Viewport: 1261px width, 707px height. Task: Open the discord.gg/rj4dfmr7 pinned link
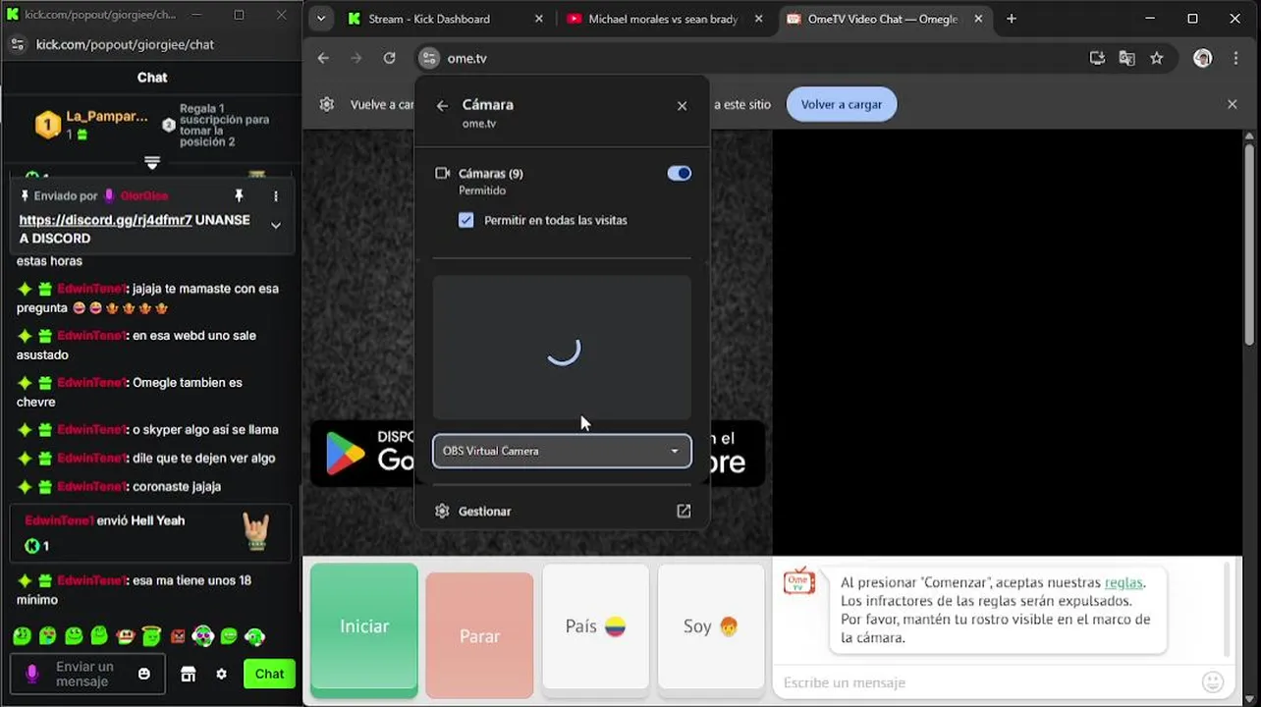coord(105,220)
